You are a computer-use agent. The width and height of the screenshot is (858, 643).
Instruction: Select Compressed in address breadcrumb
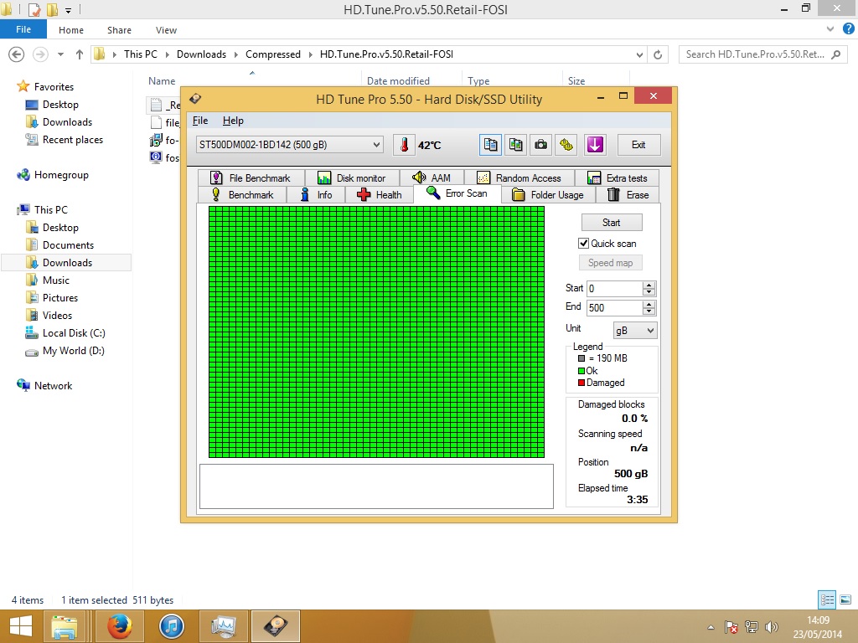click(x=273, y=54)
